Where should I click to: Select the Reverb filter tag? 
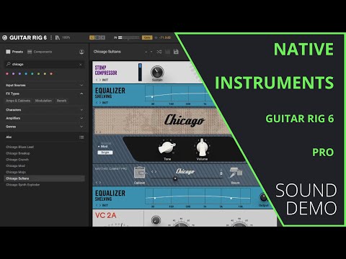point(61,101)
